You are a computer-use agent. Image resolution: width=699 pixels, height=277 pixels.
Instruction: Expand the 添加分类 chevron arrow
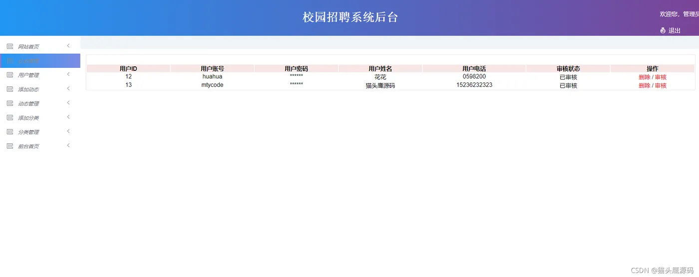coord(68,117)
